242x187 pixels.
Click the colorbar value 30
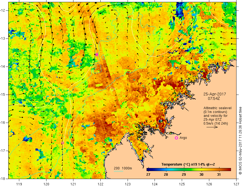(x=201, y=175)
